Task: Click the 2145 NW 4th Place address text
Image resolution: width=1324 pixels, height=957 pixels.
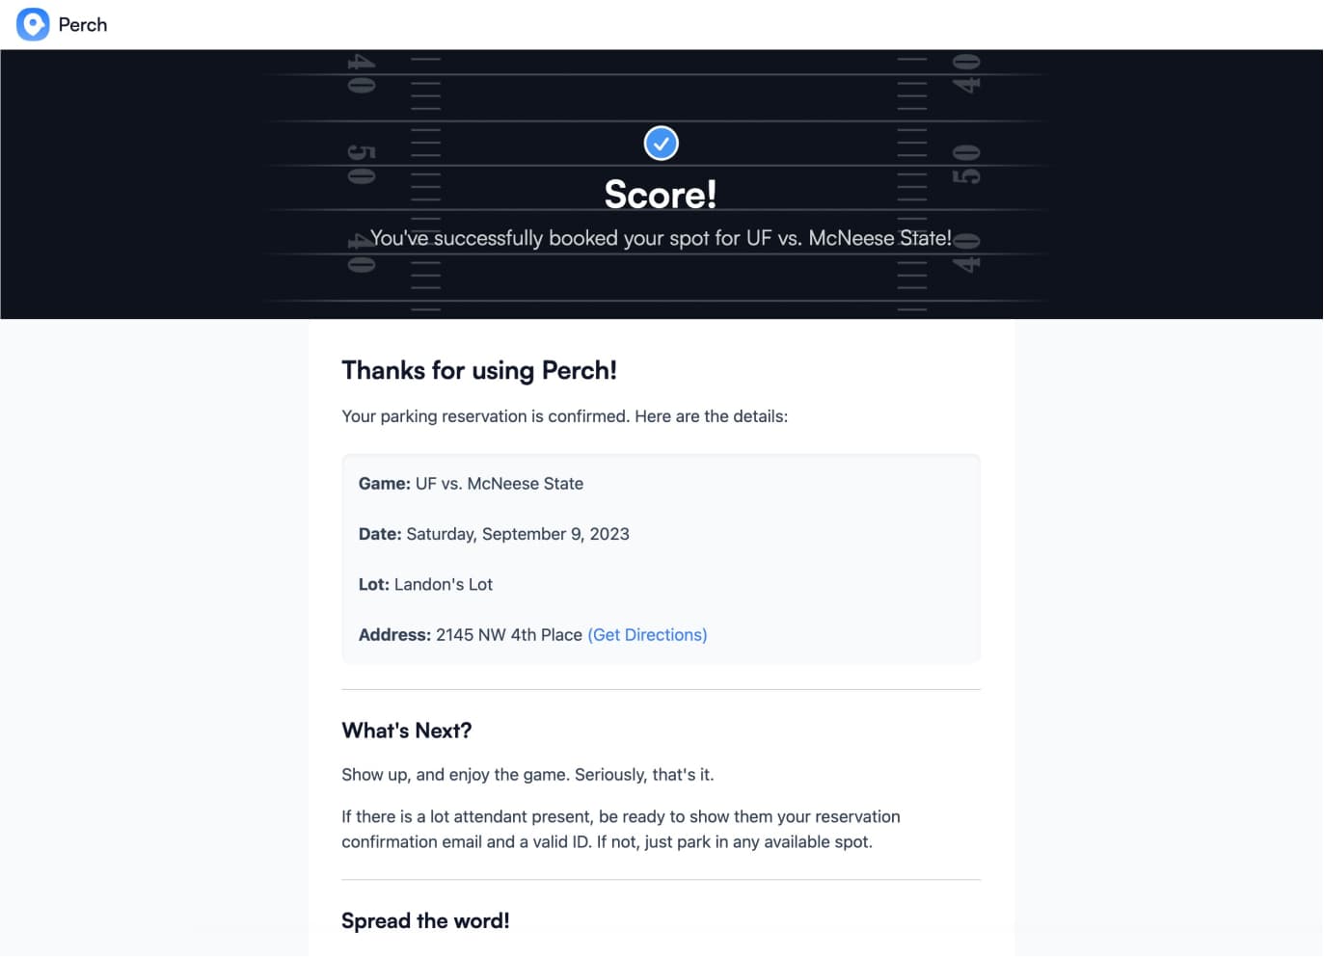Action: (509, 635)
